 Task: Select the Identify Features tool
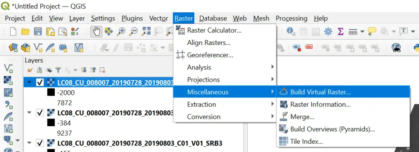[x=291, y=31]
